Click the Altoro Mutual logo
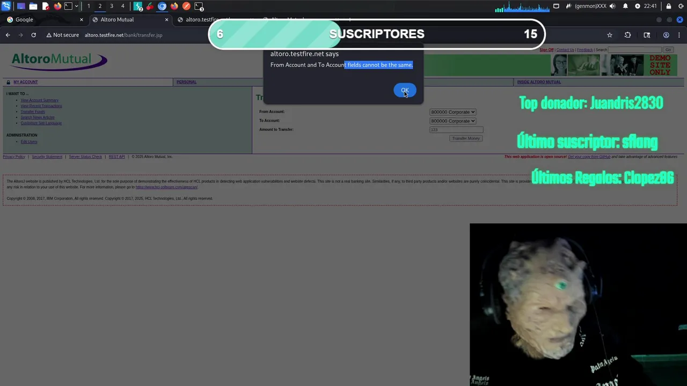 pyautogui.click(x=59, y=61)
